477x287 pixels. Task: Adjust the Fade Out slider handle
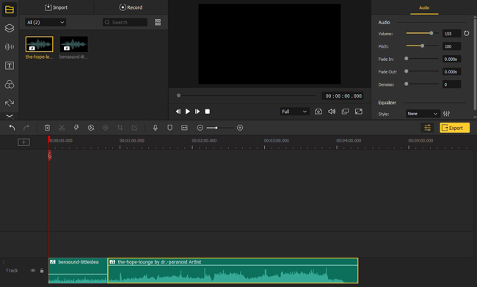point(406,71)
